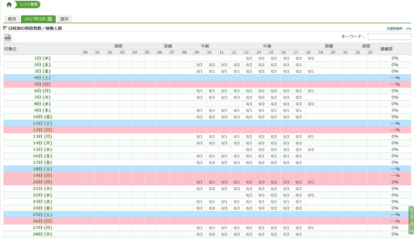Export the table with the CSV icon
Image resolution: width=414 pixels, height=238 pixels.
[x=8, y=38]
